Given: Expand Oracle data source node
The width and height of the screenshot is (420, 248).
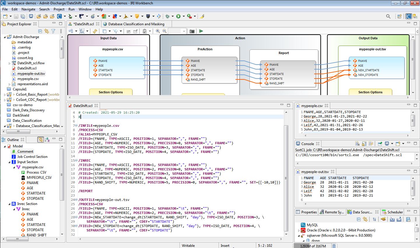Looking at the screenshot, I should (x=299, y=231).
